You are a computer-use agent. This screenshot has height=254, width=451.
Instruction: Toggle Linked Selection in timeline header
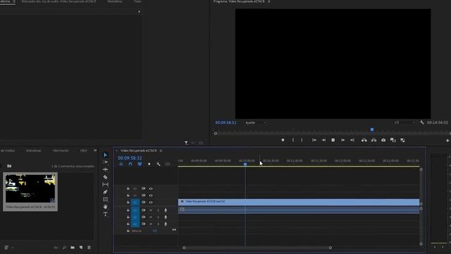[x=140, y=164]
